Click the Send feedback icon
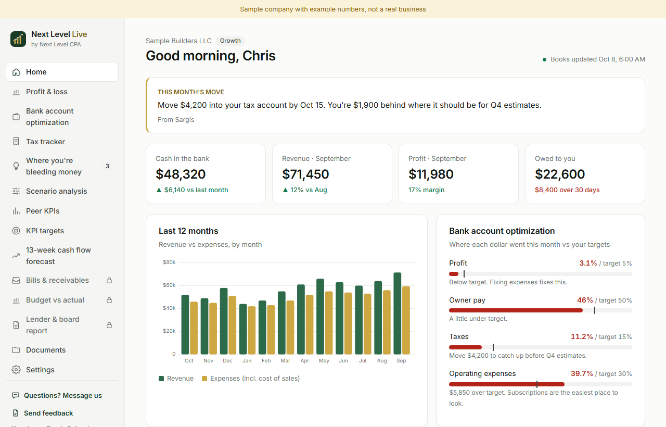Screen dimensions: 666x427 (x=16, y=413)
